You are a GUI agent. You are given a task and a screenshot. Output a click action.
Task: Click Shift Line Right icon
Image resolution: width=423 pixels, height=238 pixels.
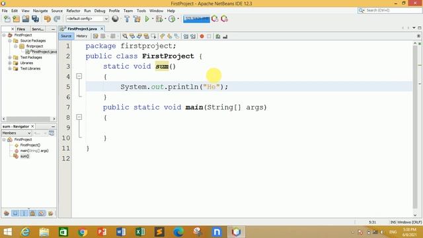tap(193, 36)
